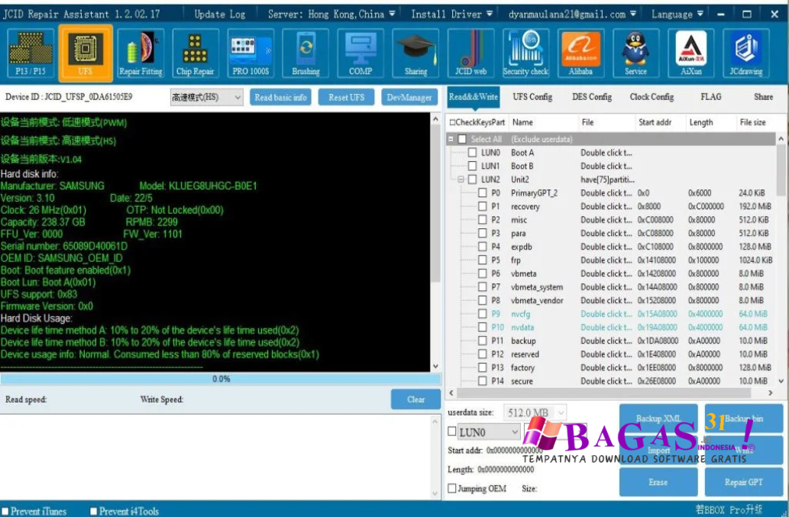Viewport: 789px width, 517px height.
Task: Open the Chip Repair tool
Action: 196,53
